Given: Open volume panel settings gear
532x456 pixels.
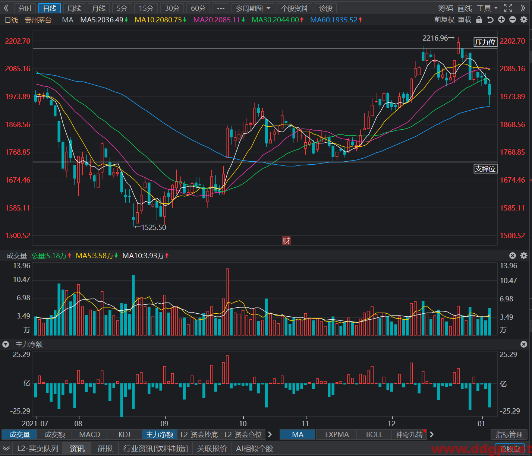Looking at the screenshot, I should [524, 256].
